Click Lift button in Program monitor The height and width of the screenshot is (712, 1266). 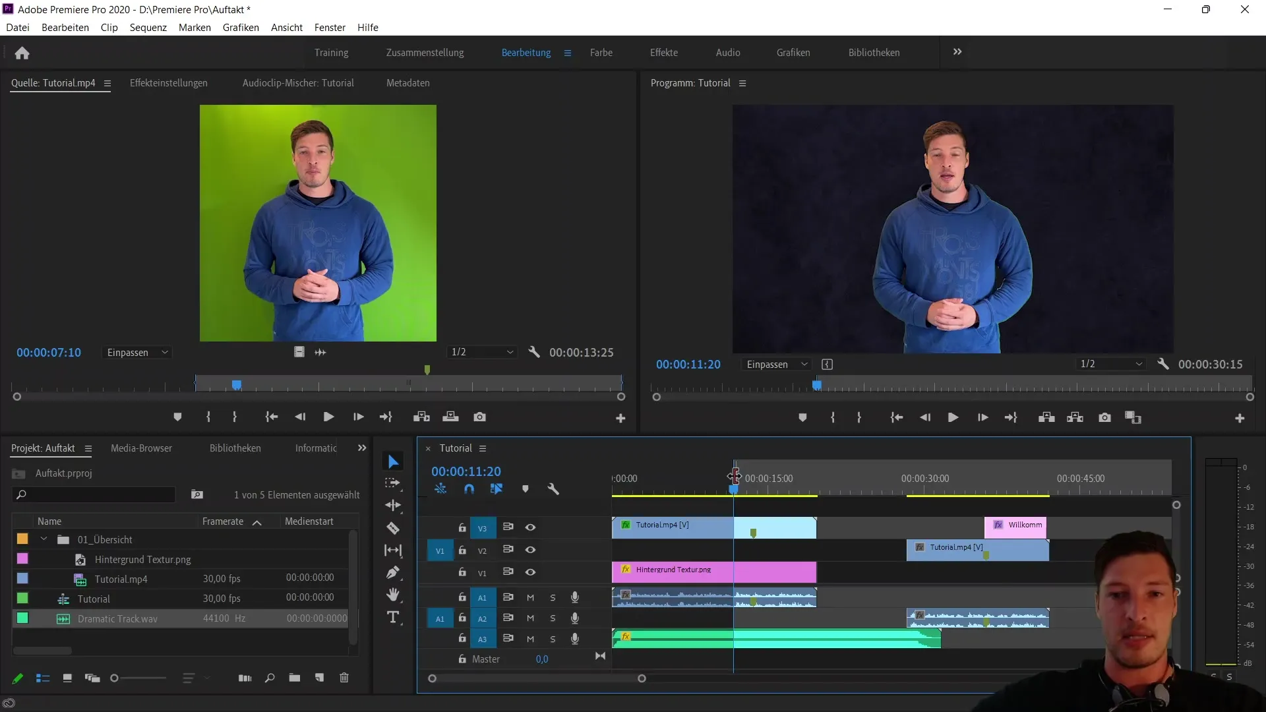tap(1046, 417)
